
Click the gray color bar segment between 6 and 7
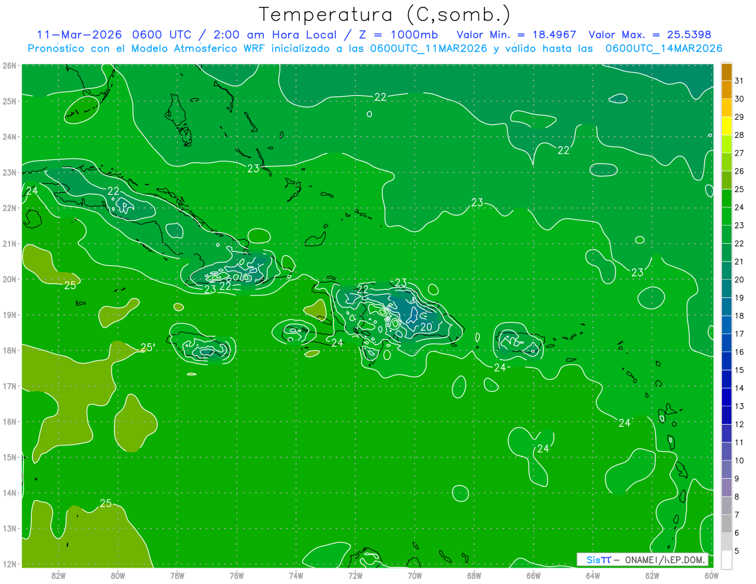click(x=726, y=524)
